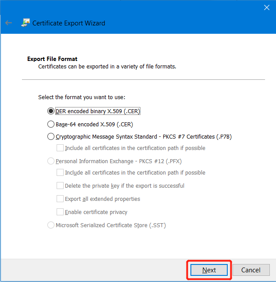
Task: Click the Certificate Export Wizard icon
Action: tap(25, 23)
